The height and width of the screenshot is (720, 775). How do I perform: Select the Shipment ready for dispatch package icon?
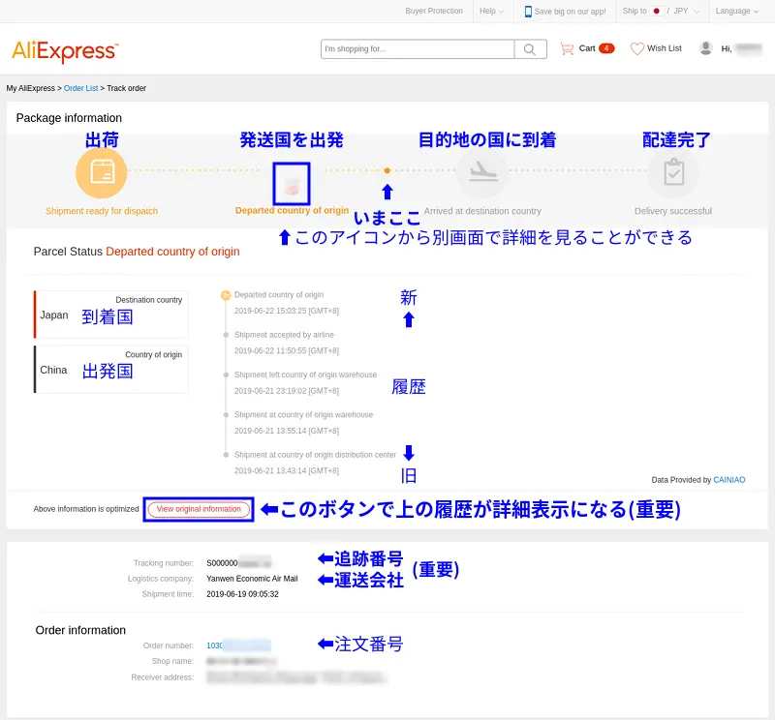point(101,172)
